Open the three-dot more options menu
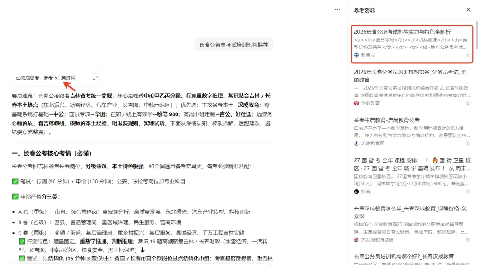Image resolution: width=479 pixels, height=265 pixels. pos(337,9)
